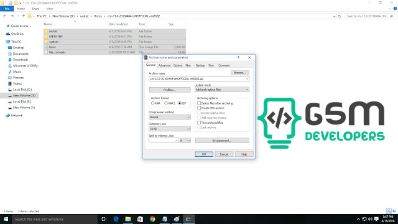Switch to the Files tab
398x224 pixels.
(x=188, y=65)
